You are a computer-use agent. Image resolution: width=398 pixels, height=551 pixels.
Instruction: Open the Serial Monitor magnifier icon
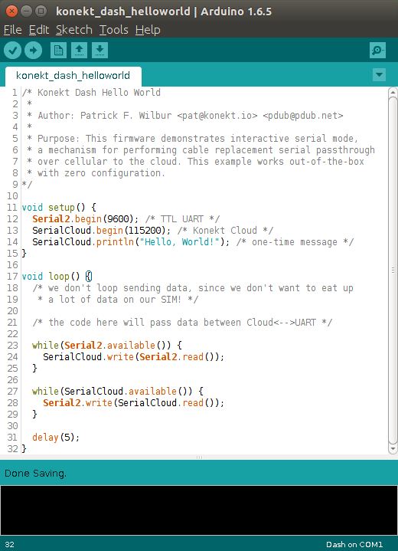(377, 51)
